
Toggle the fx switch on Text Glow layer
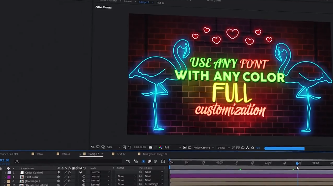[70, 176]
